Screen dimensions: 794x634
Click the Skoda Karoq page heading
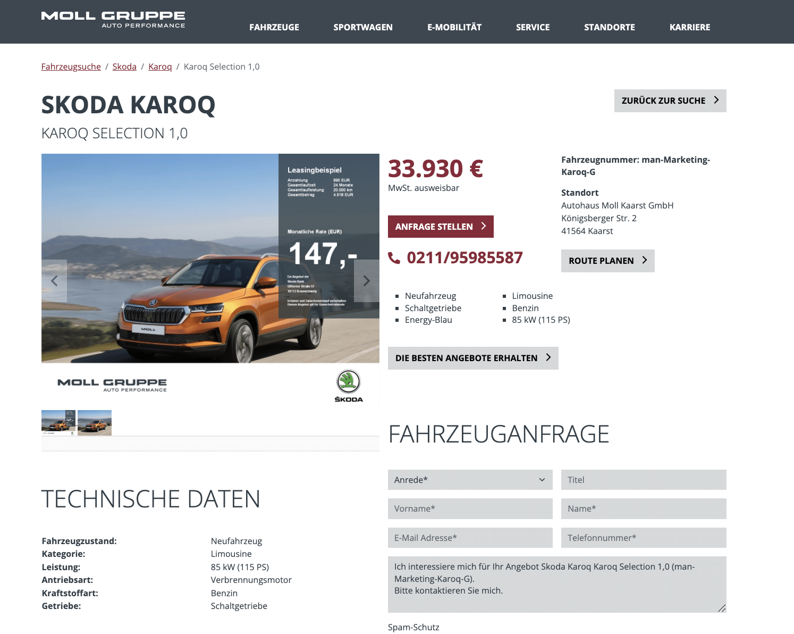click(x=129, y=105)
